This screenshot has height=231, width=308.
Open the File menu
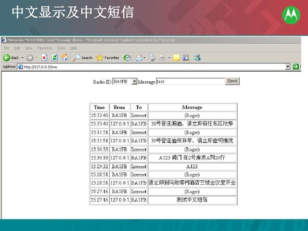click(x=6, y=48)
